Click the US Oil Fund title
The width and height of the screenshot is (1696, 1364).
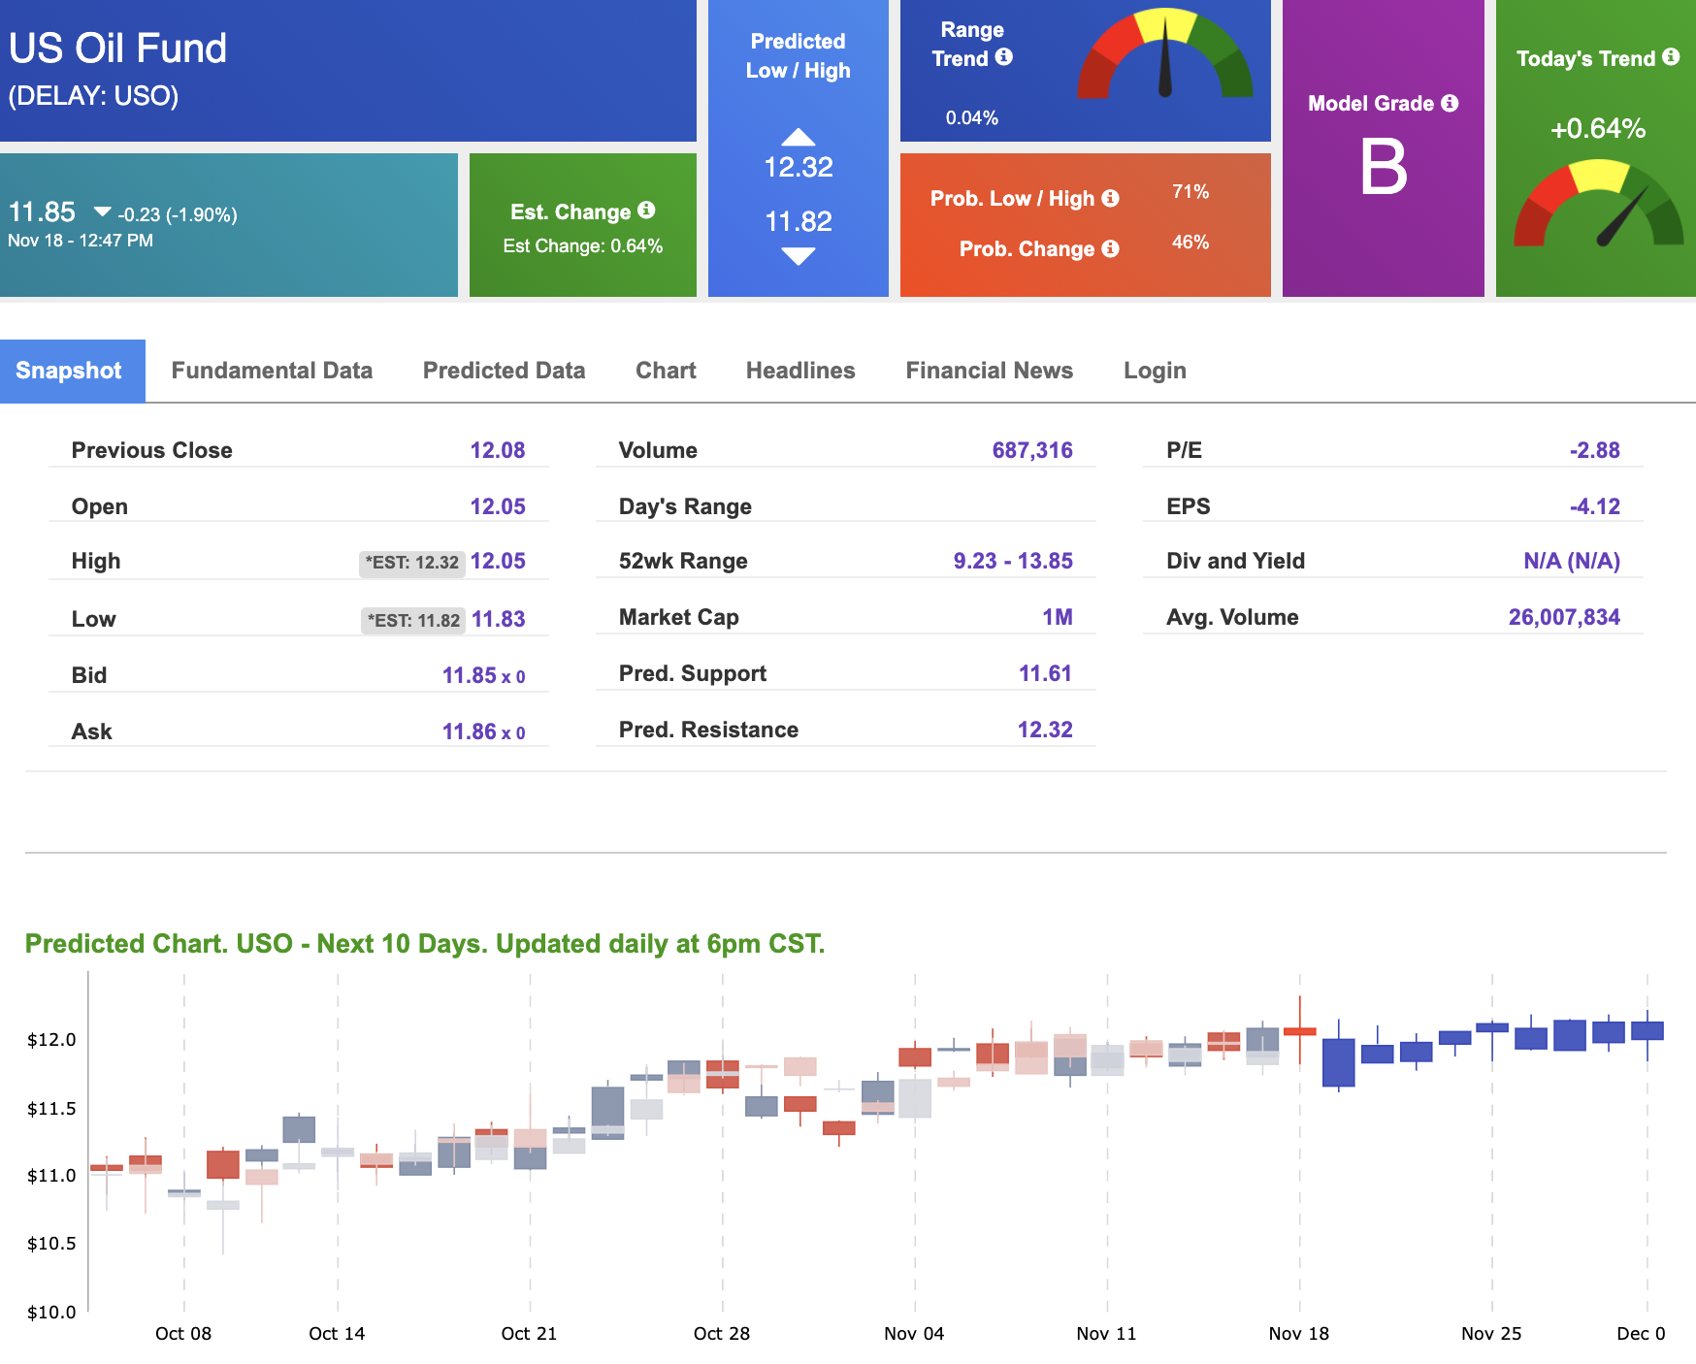117,49
